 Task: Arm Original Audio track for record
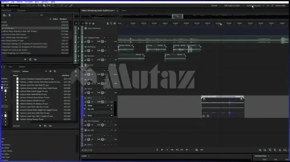[x=112, y=38]
